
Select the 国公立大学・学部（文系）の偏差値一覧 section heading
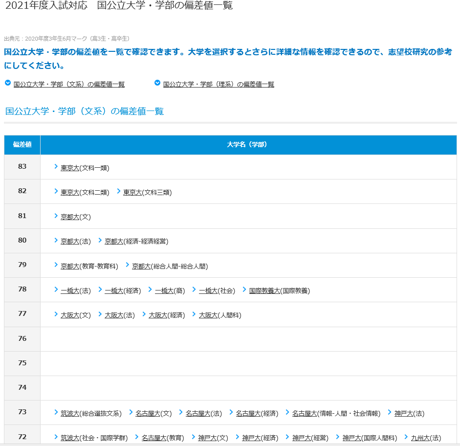85,111
